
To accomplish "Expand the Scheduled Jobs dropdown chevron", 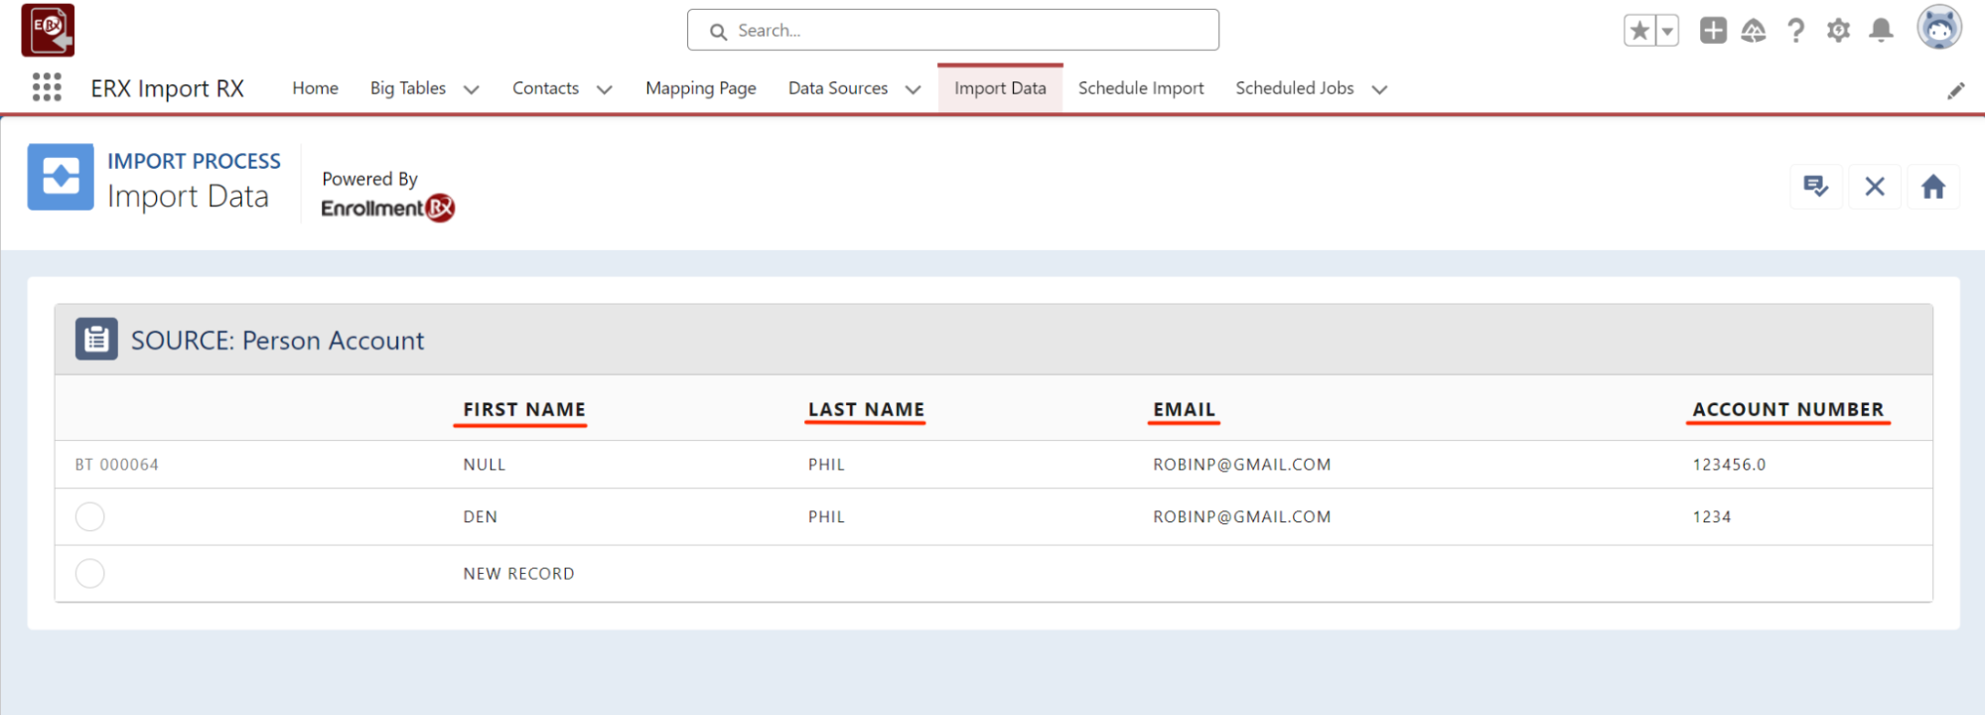I will coord(1379,89).
